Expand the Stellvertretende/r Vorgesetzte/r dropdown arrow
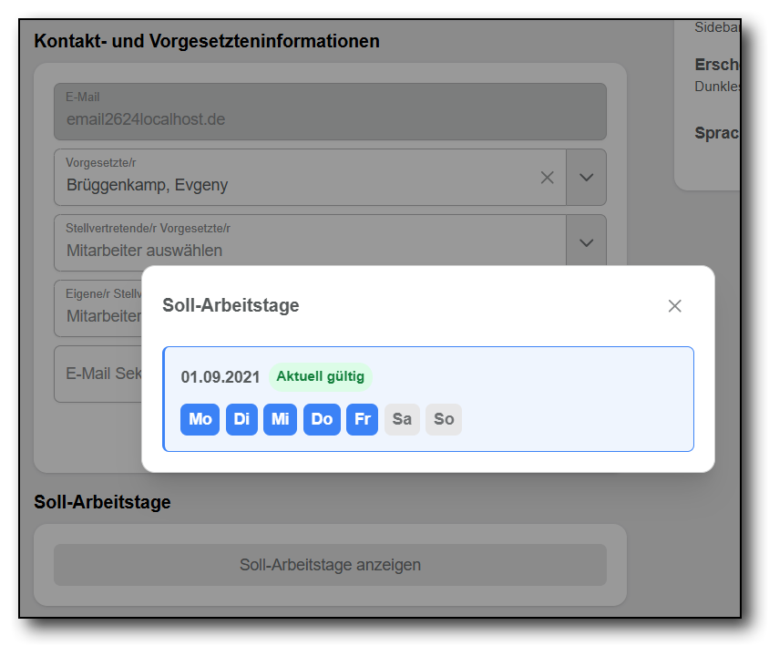This screenshot has height=646, width=769. click(x=587, y=242)
